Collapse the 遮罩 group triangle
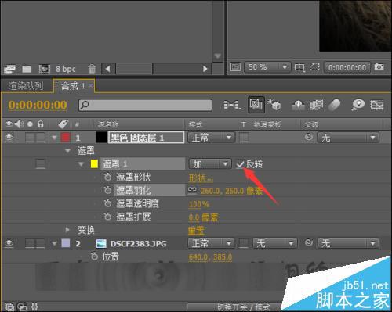This screenshot has width=392, height=312. pos(67,151)
